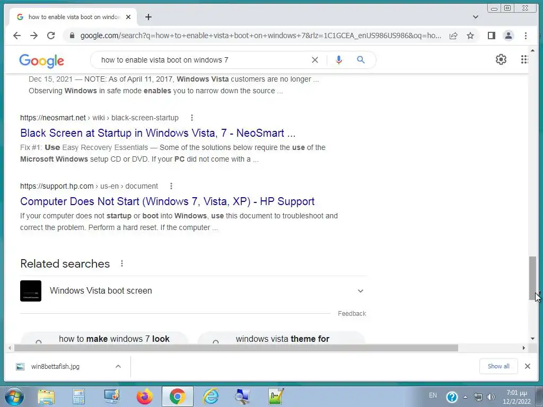543x407 pixels.
Task: Open the tray help question mark icon
Action: pyautogui.click(x=452, y=396)
